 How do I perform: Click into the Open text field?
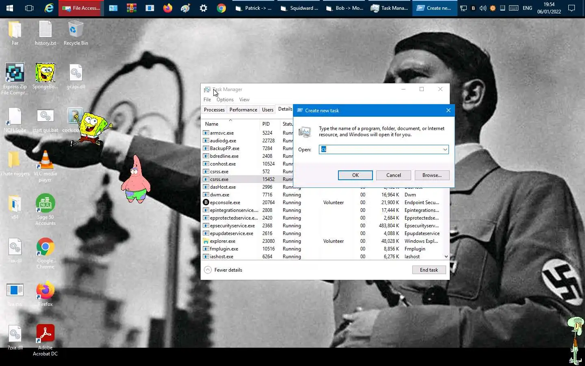[x=380, y=150]
